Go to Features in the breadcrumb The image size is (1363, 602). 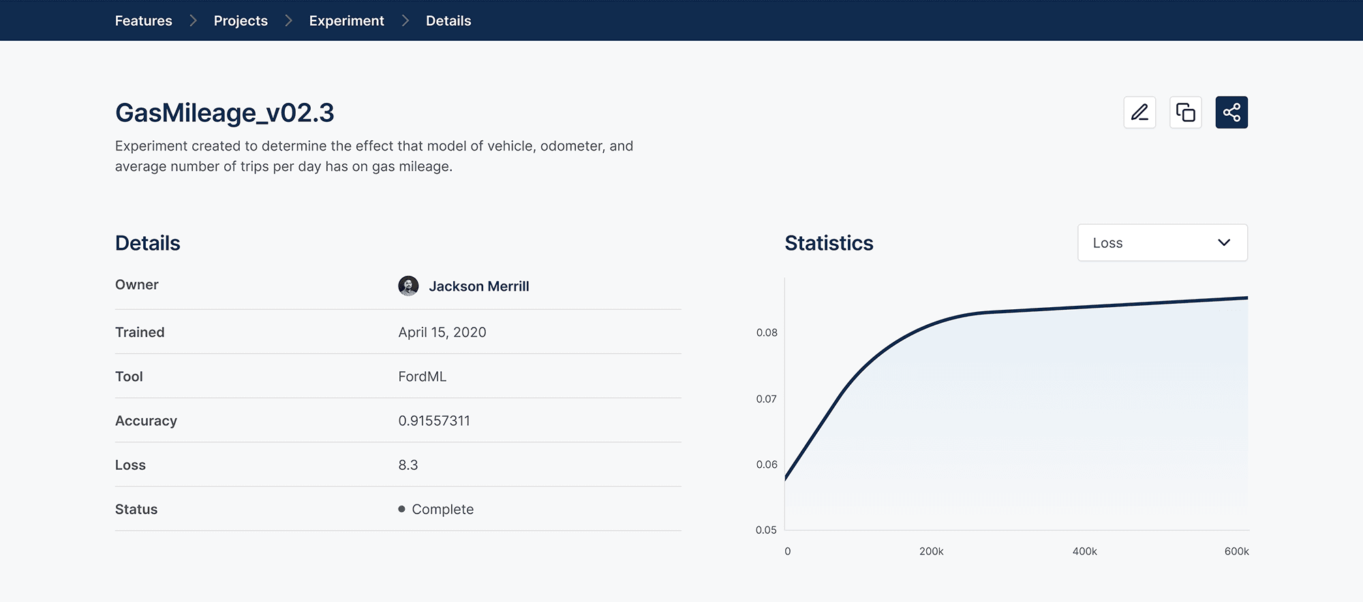[x=143, y=20]
